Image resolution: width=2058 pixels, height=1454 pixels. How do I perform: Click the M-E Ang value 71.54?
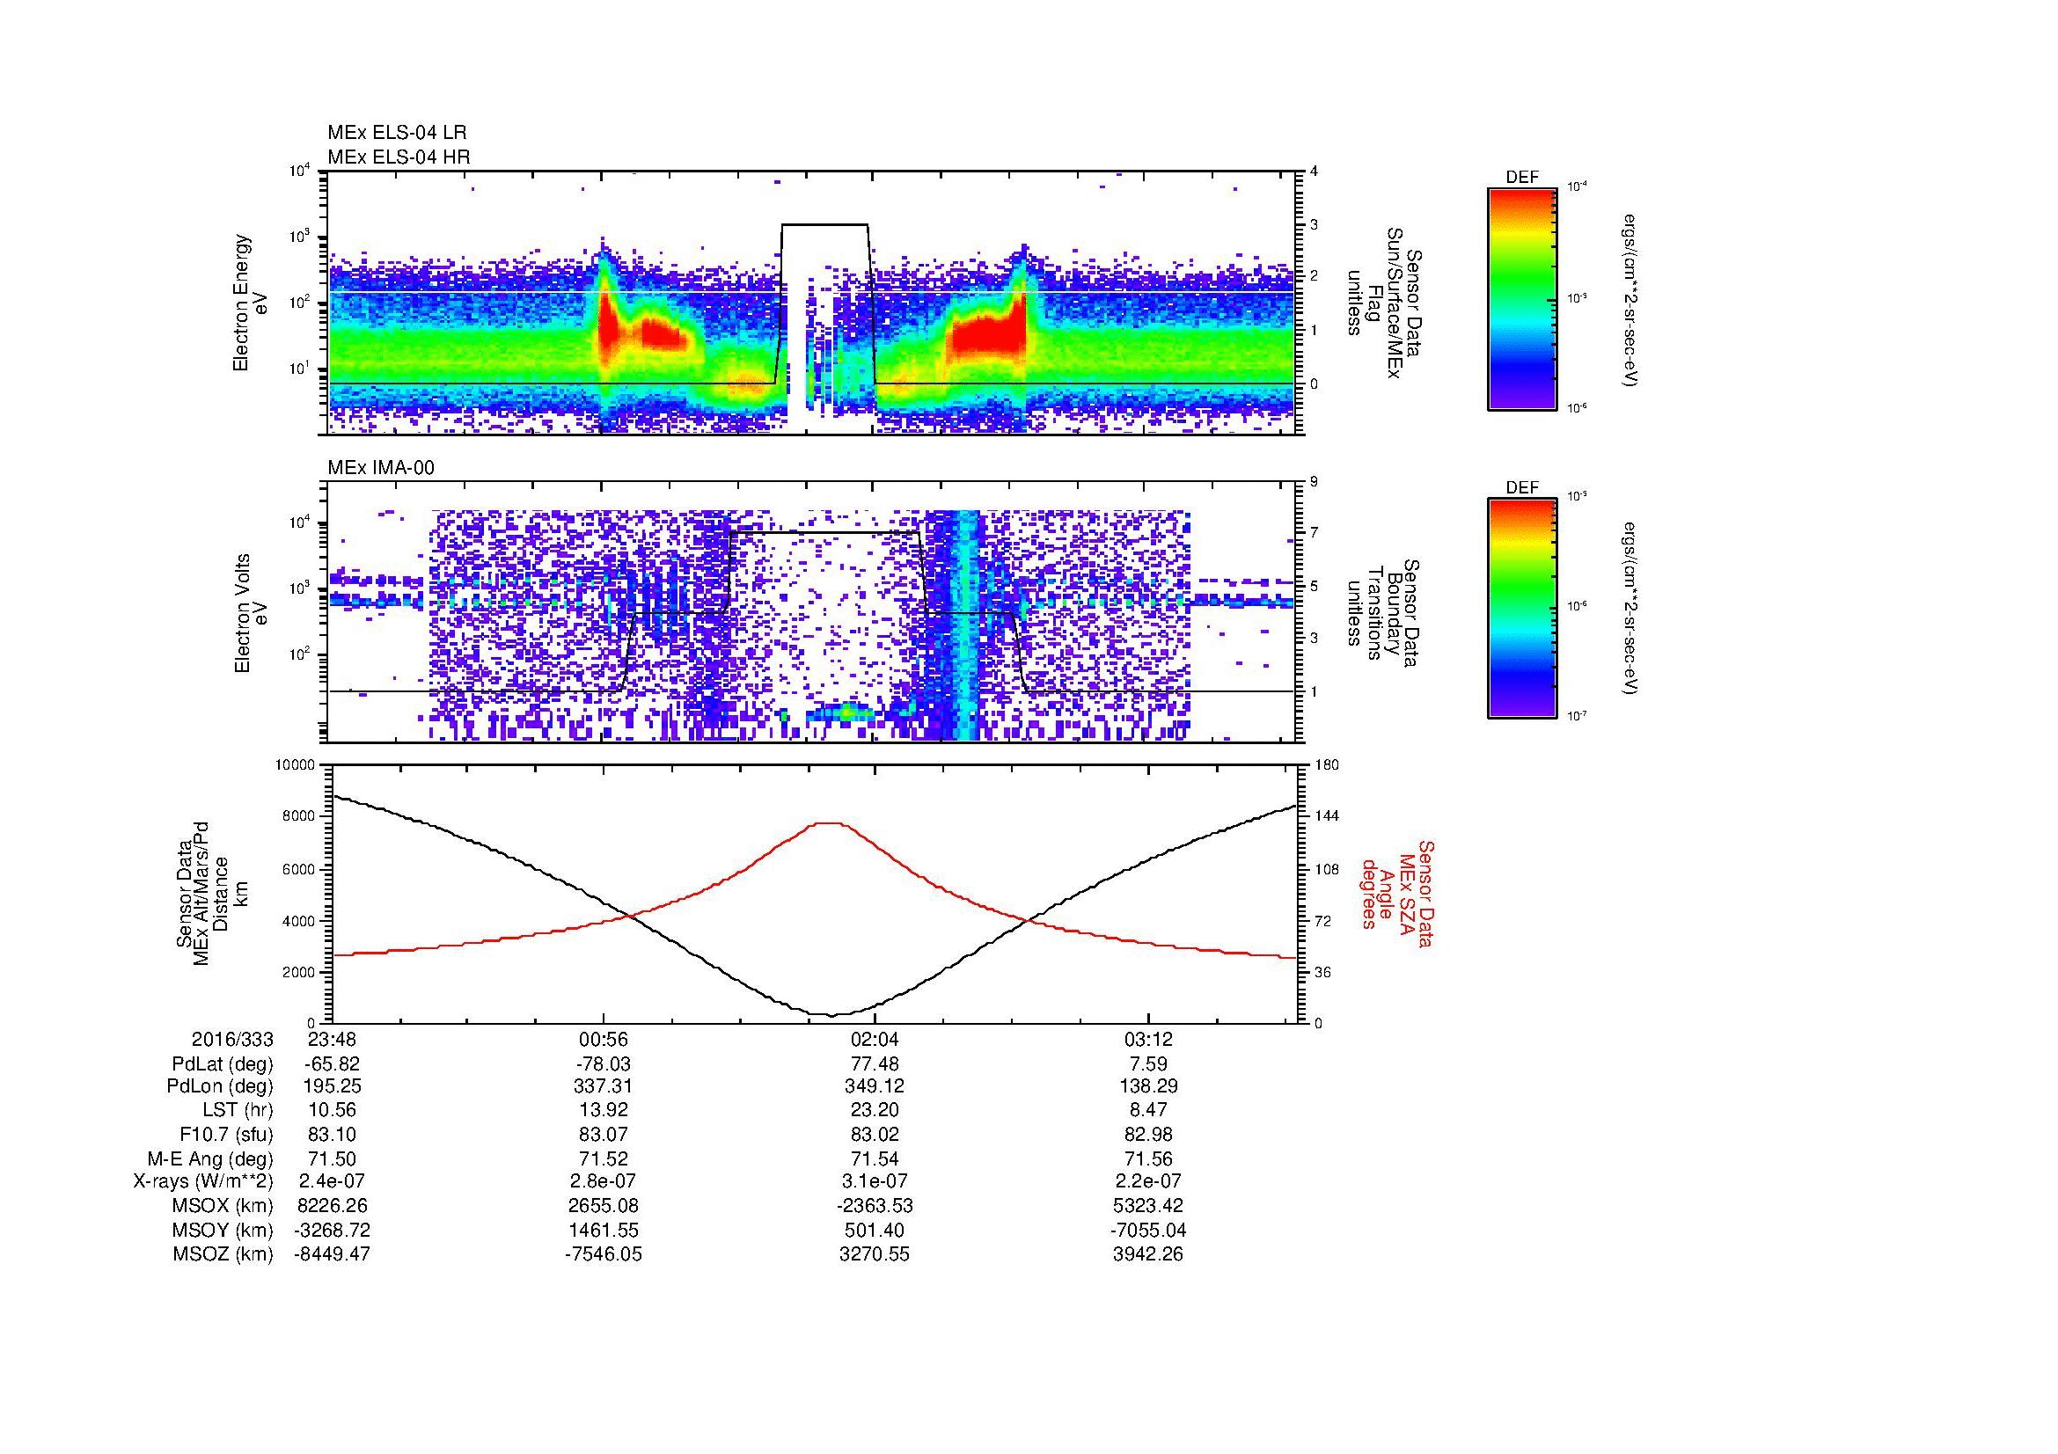point(875,1158)
